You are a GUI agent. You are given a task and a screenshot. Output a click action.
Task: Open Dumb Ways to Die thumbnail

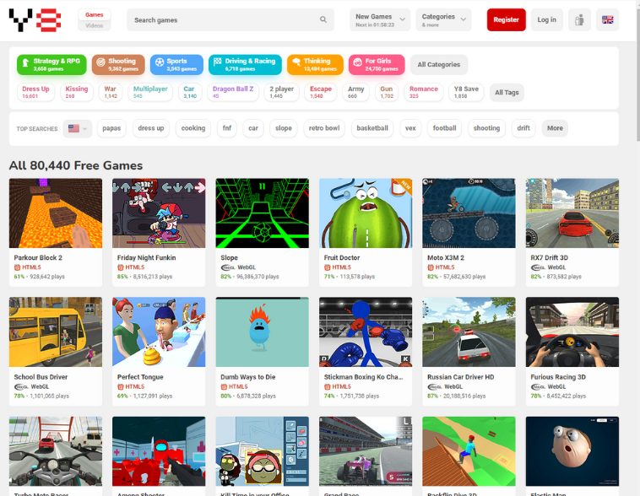point(262,332)
